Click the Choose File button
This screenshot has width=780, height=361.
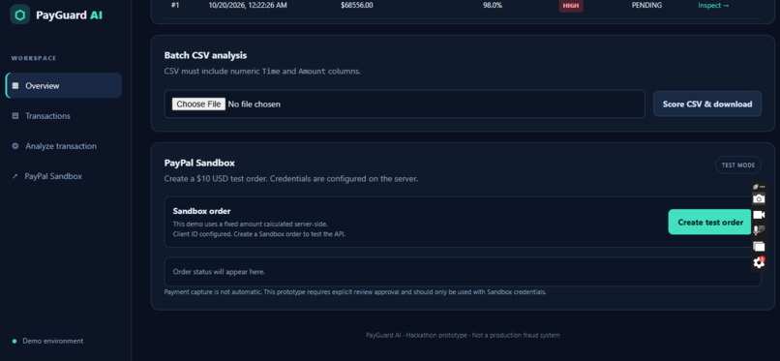click(198, 104)
